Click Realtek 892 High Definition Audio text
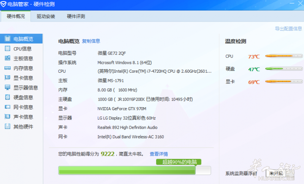304x184 pixels. [127, 128]
